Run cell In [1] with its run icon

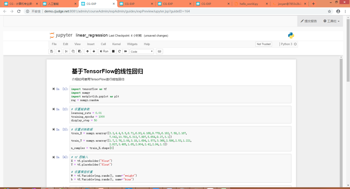coord(54,89)
